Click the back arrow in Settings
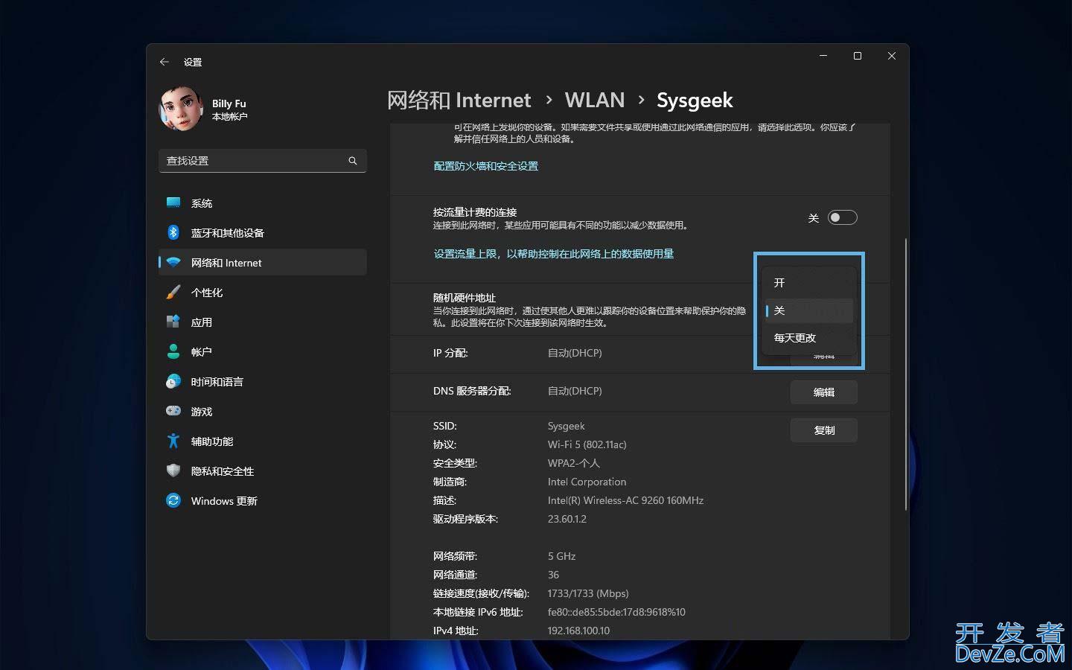Screen dimensions: 1072x670 165,62
